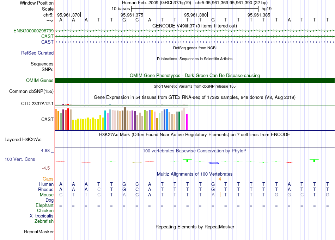Click the Zebrafish species label
Viewport: 335px width, 240px height.
point(44,221)
